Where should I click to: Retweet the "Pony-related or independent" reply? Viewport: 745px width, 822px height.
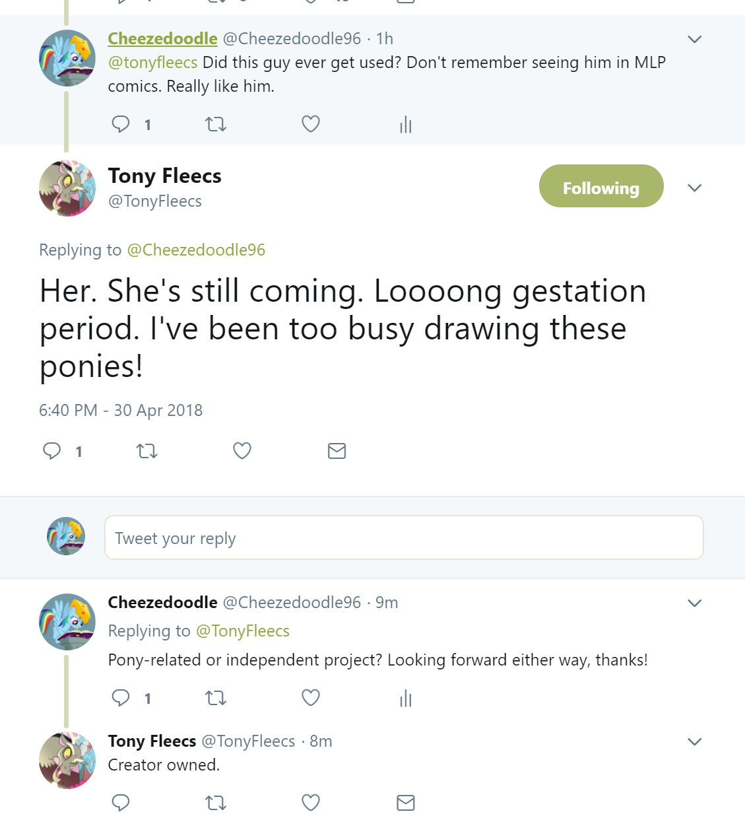(x=216, y=698)
